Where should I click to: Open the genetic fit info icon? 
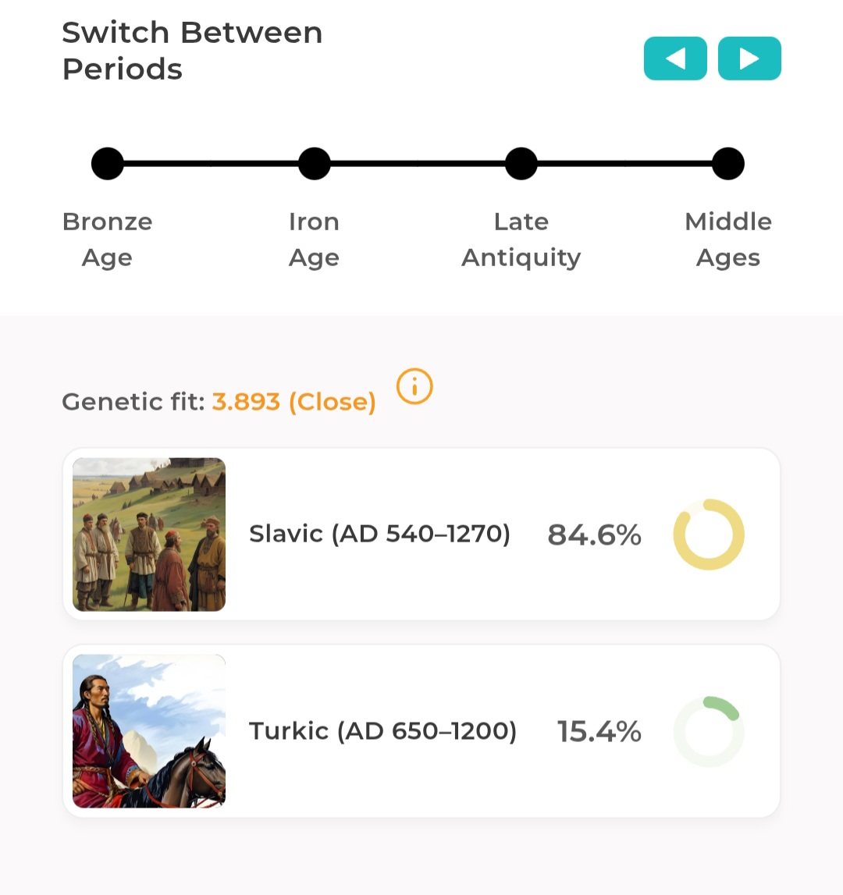pos(414,386)
